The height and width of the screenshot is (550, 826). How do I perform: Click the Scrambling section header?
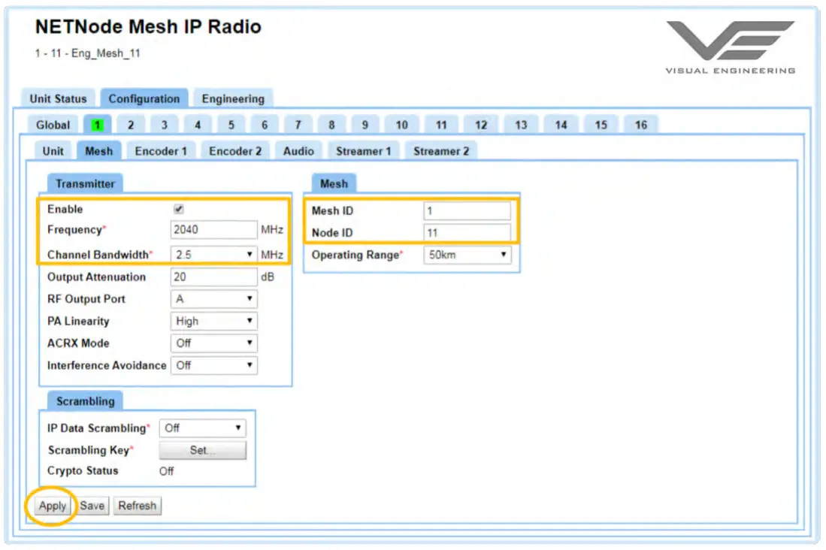85,401
